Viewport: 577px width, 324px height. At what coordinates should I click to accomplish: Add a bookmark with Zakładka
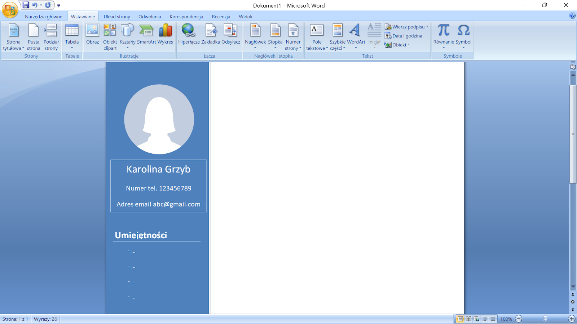pyautogui.click(x=211, y=35)
